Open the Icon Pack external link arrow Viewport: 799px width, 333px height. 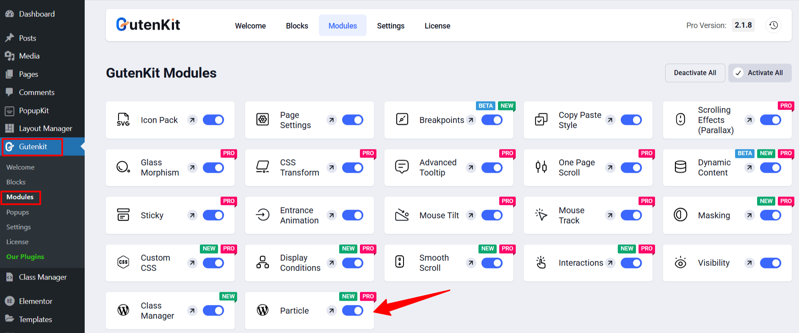pos(192,120)
